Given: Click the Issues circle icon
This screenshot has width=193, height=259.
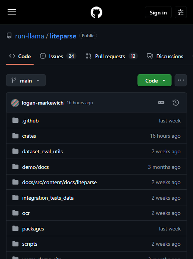Looking at the screenshot, I should (x=43, y=56).
